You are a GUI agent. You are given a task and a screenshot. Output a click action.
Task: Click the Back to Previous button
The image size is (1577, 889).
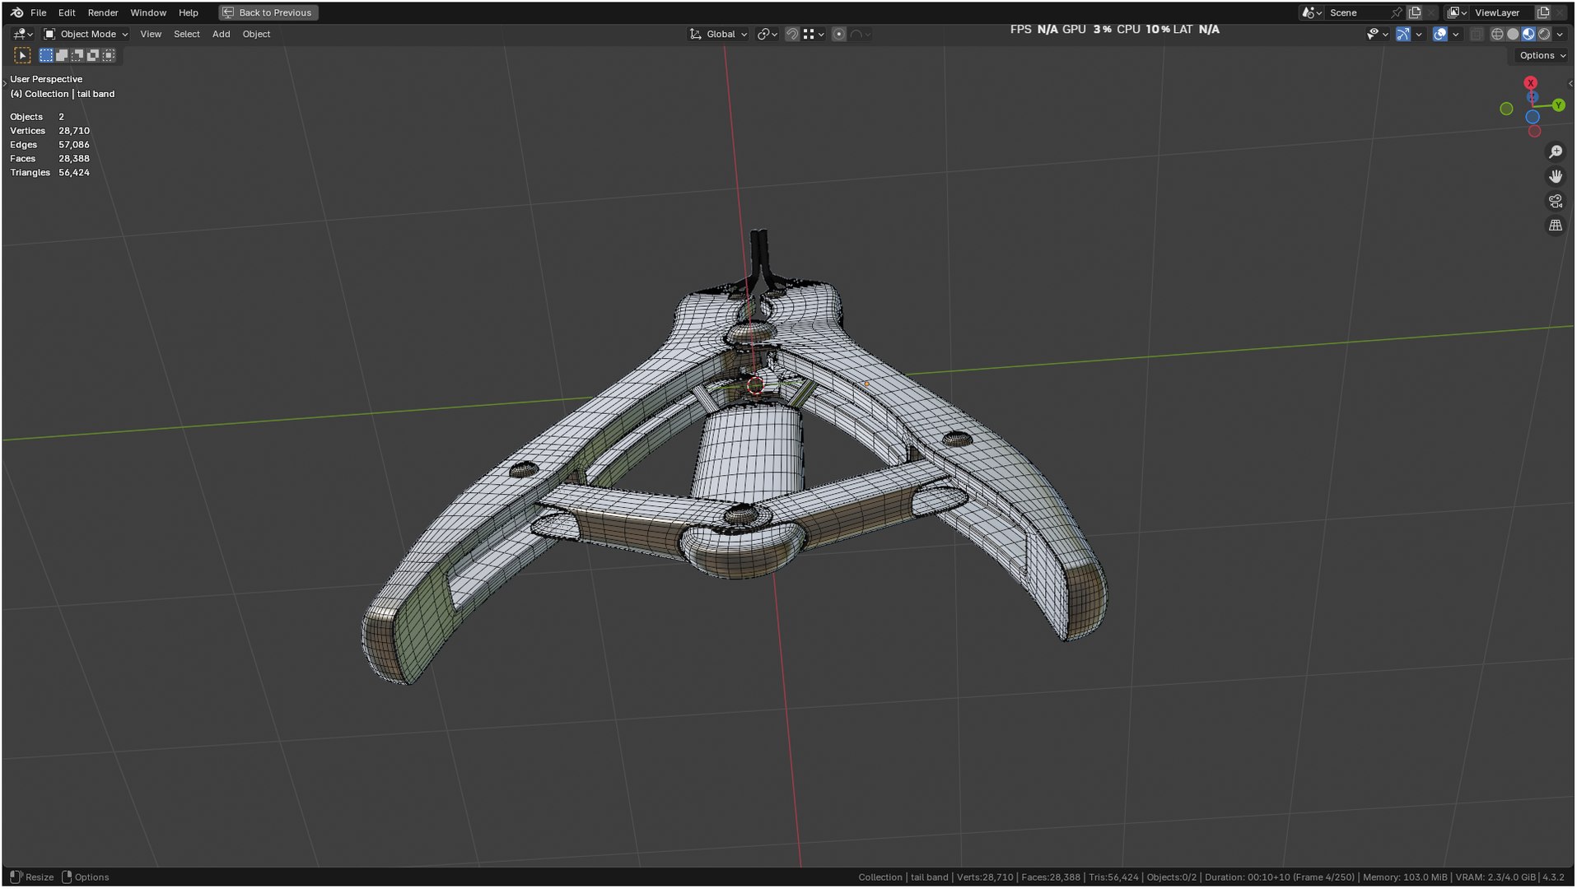[x=268, y=12]
